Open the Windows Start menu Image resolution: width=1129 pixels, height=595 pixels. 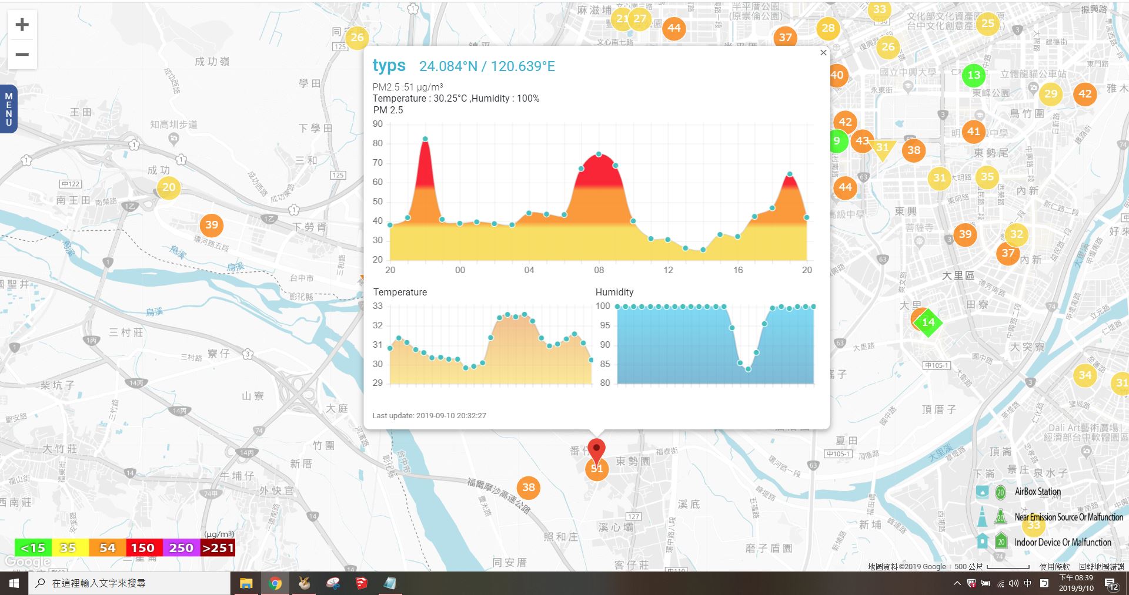[14, 583]
